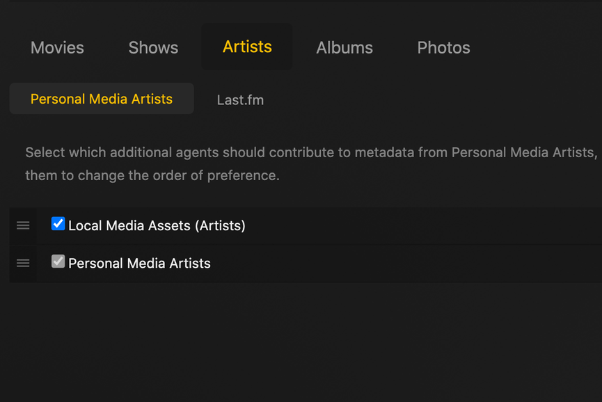Uncheck the Local Media Assets (Artists) checkbox
The width and height of the screenshot is (602, 402).
point(58,224)
